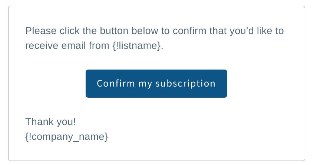Click the word from before {!listname}
The width and height of the screenshot is (321, 165).
(99, 46)
